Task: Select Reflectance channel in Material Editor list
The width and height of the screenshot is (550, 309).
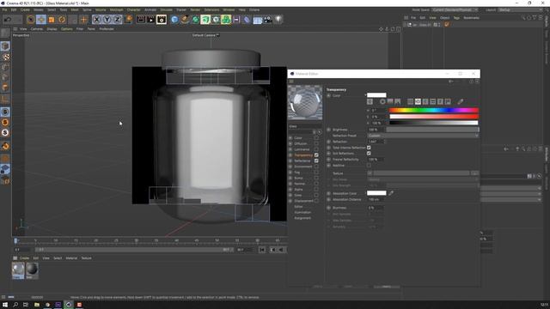Action: pos(302,161)
